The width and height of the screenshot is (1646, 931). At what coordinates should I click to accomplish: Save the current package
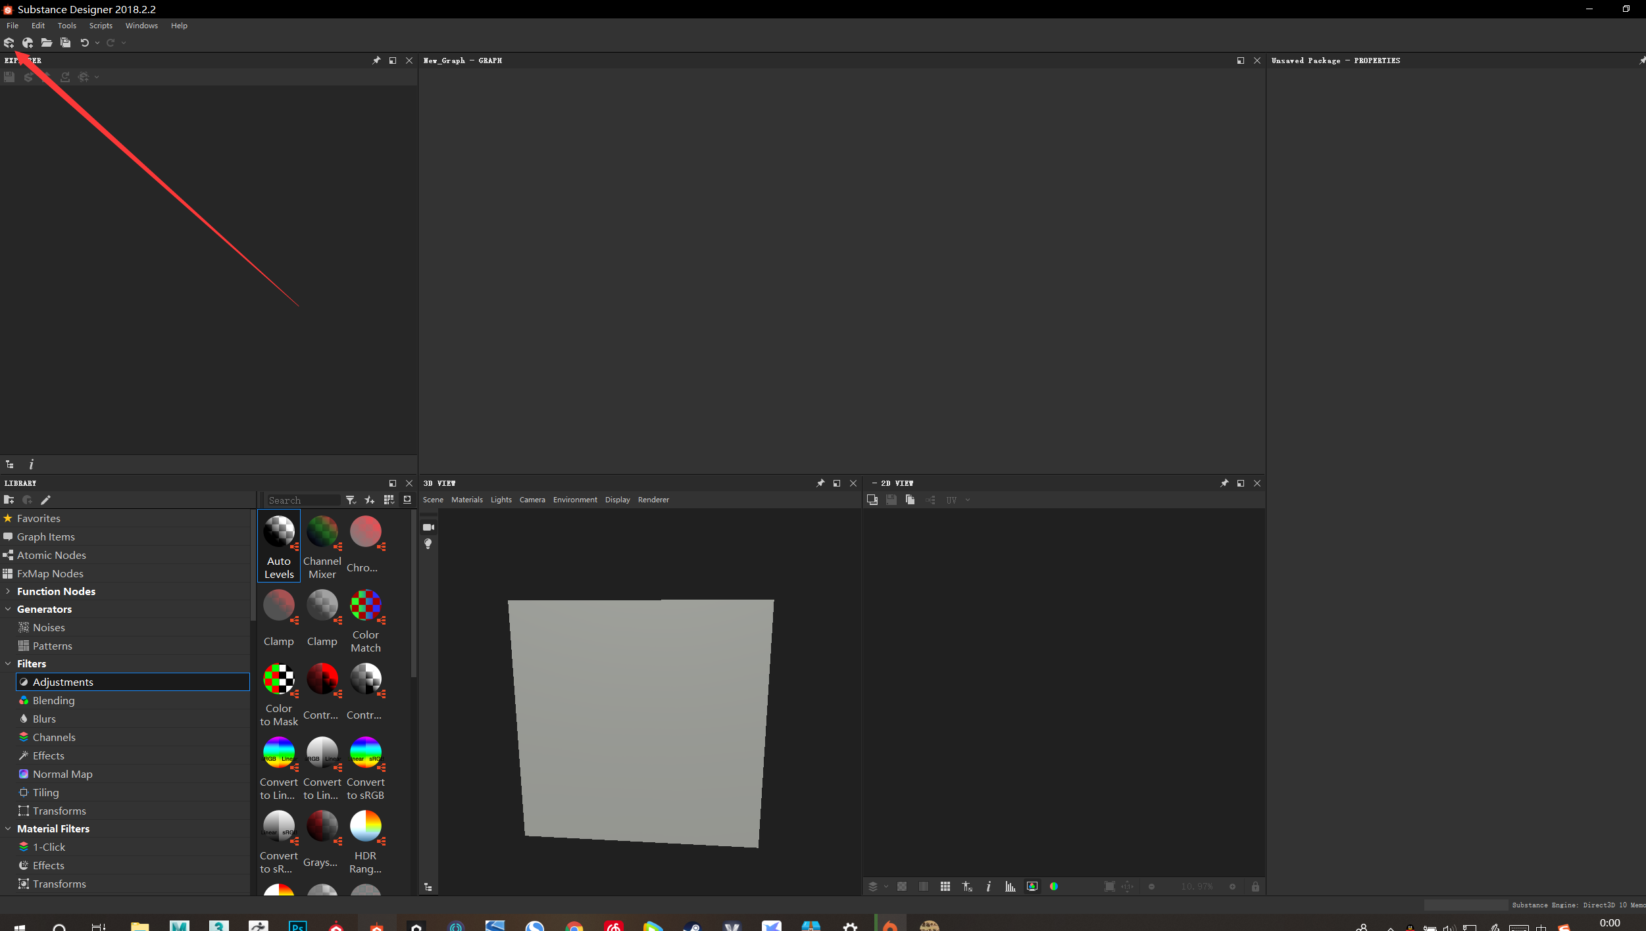pos(65,42)
